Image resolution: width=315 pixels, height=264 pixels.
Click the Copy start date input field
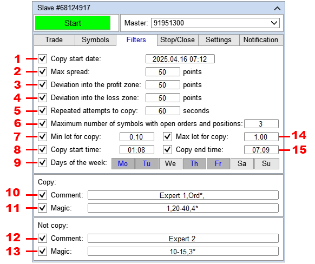click(180, 59)
